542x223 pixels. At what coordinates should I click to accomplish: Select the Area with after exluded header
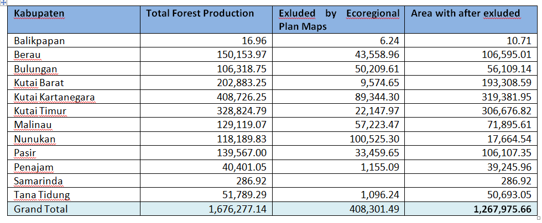(x=465, y=13)
